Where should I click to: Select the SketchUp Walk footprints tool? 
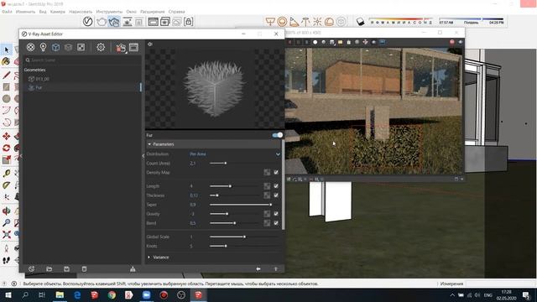[6, 260]
